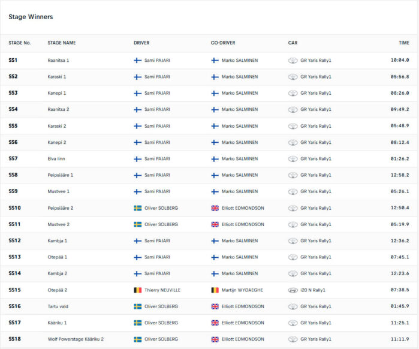Image resolution: width=419 pixels, height=349 pixels.
Task: Click the Belgium flag beside Martijn WYDAEGHE
Action: click(215, 290)
